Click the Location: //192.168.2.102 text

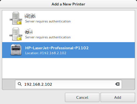click(x=46, y=53)
